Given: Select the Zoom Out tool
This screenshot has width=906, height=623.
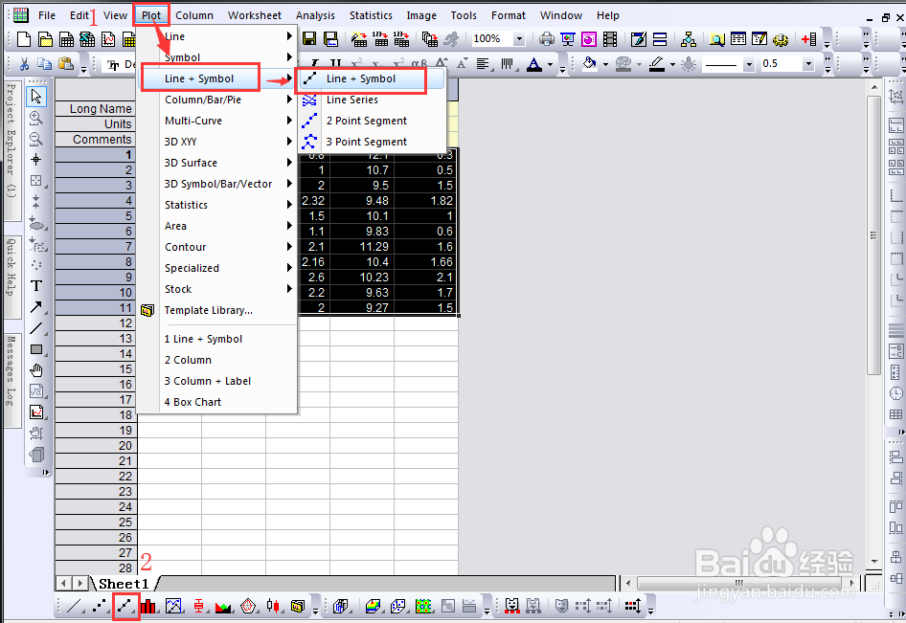Looking at the screenshot, I should [35, 139].
